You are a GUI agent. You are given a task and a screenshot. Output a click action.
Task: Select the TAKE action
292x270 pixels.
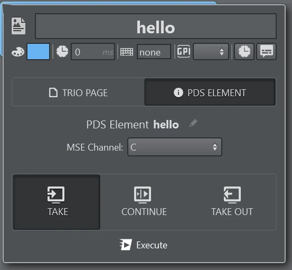(x=56, y=202)
